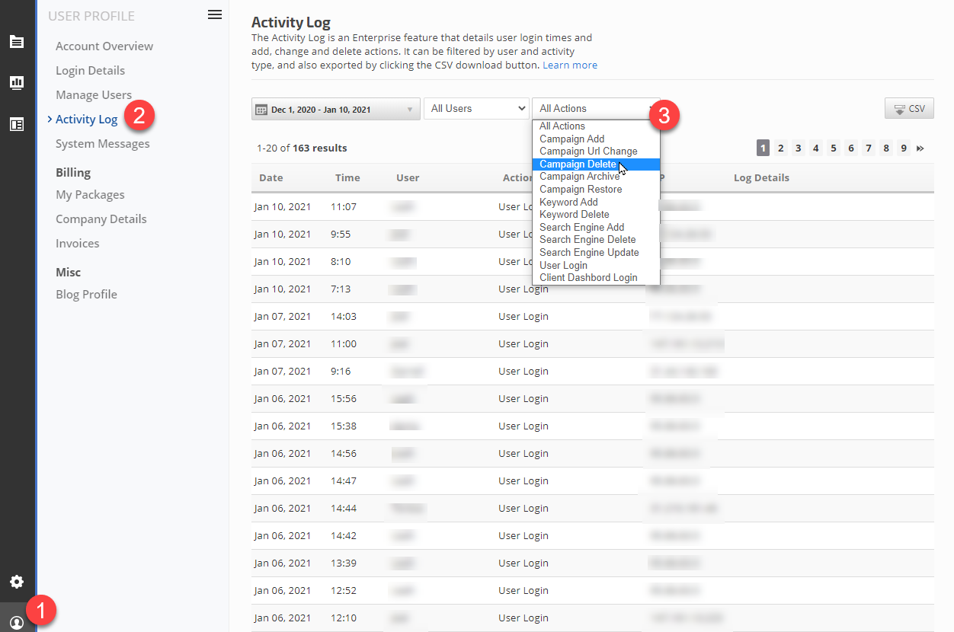Choose Keyword Add in dropdown list
This screenshot has width=954, height=632.
(568, 203)
